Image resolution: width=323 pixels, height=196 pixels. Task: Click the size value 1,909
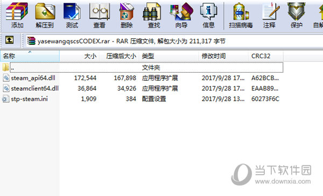(x=89, y=99)
